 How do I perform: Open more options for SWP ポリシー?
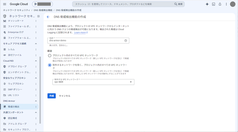(36, 89)
